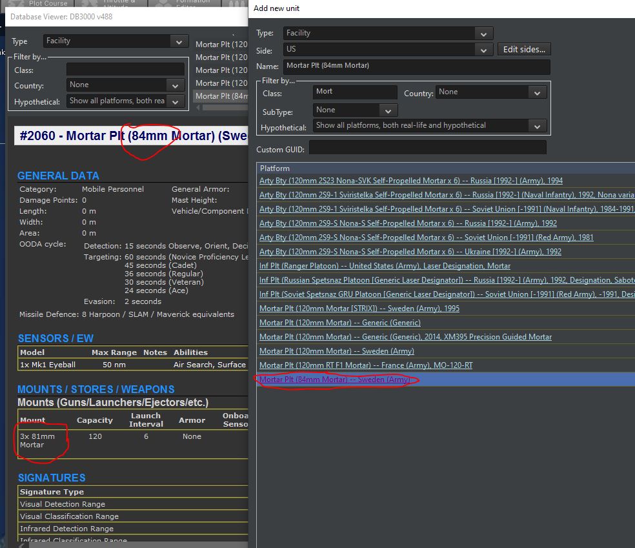Open the Type dropdown in Add new unit
Image resolution: width=635 pixels, height=548 pixels.
tap(388, 33)
